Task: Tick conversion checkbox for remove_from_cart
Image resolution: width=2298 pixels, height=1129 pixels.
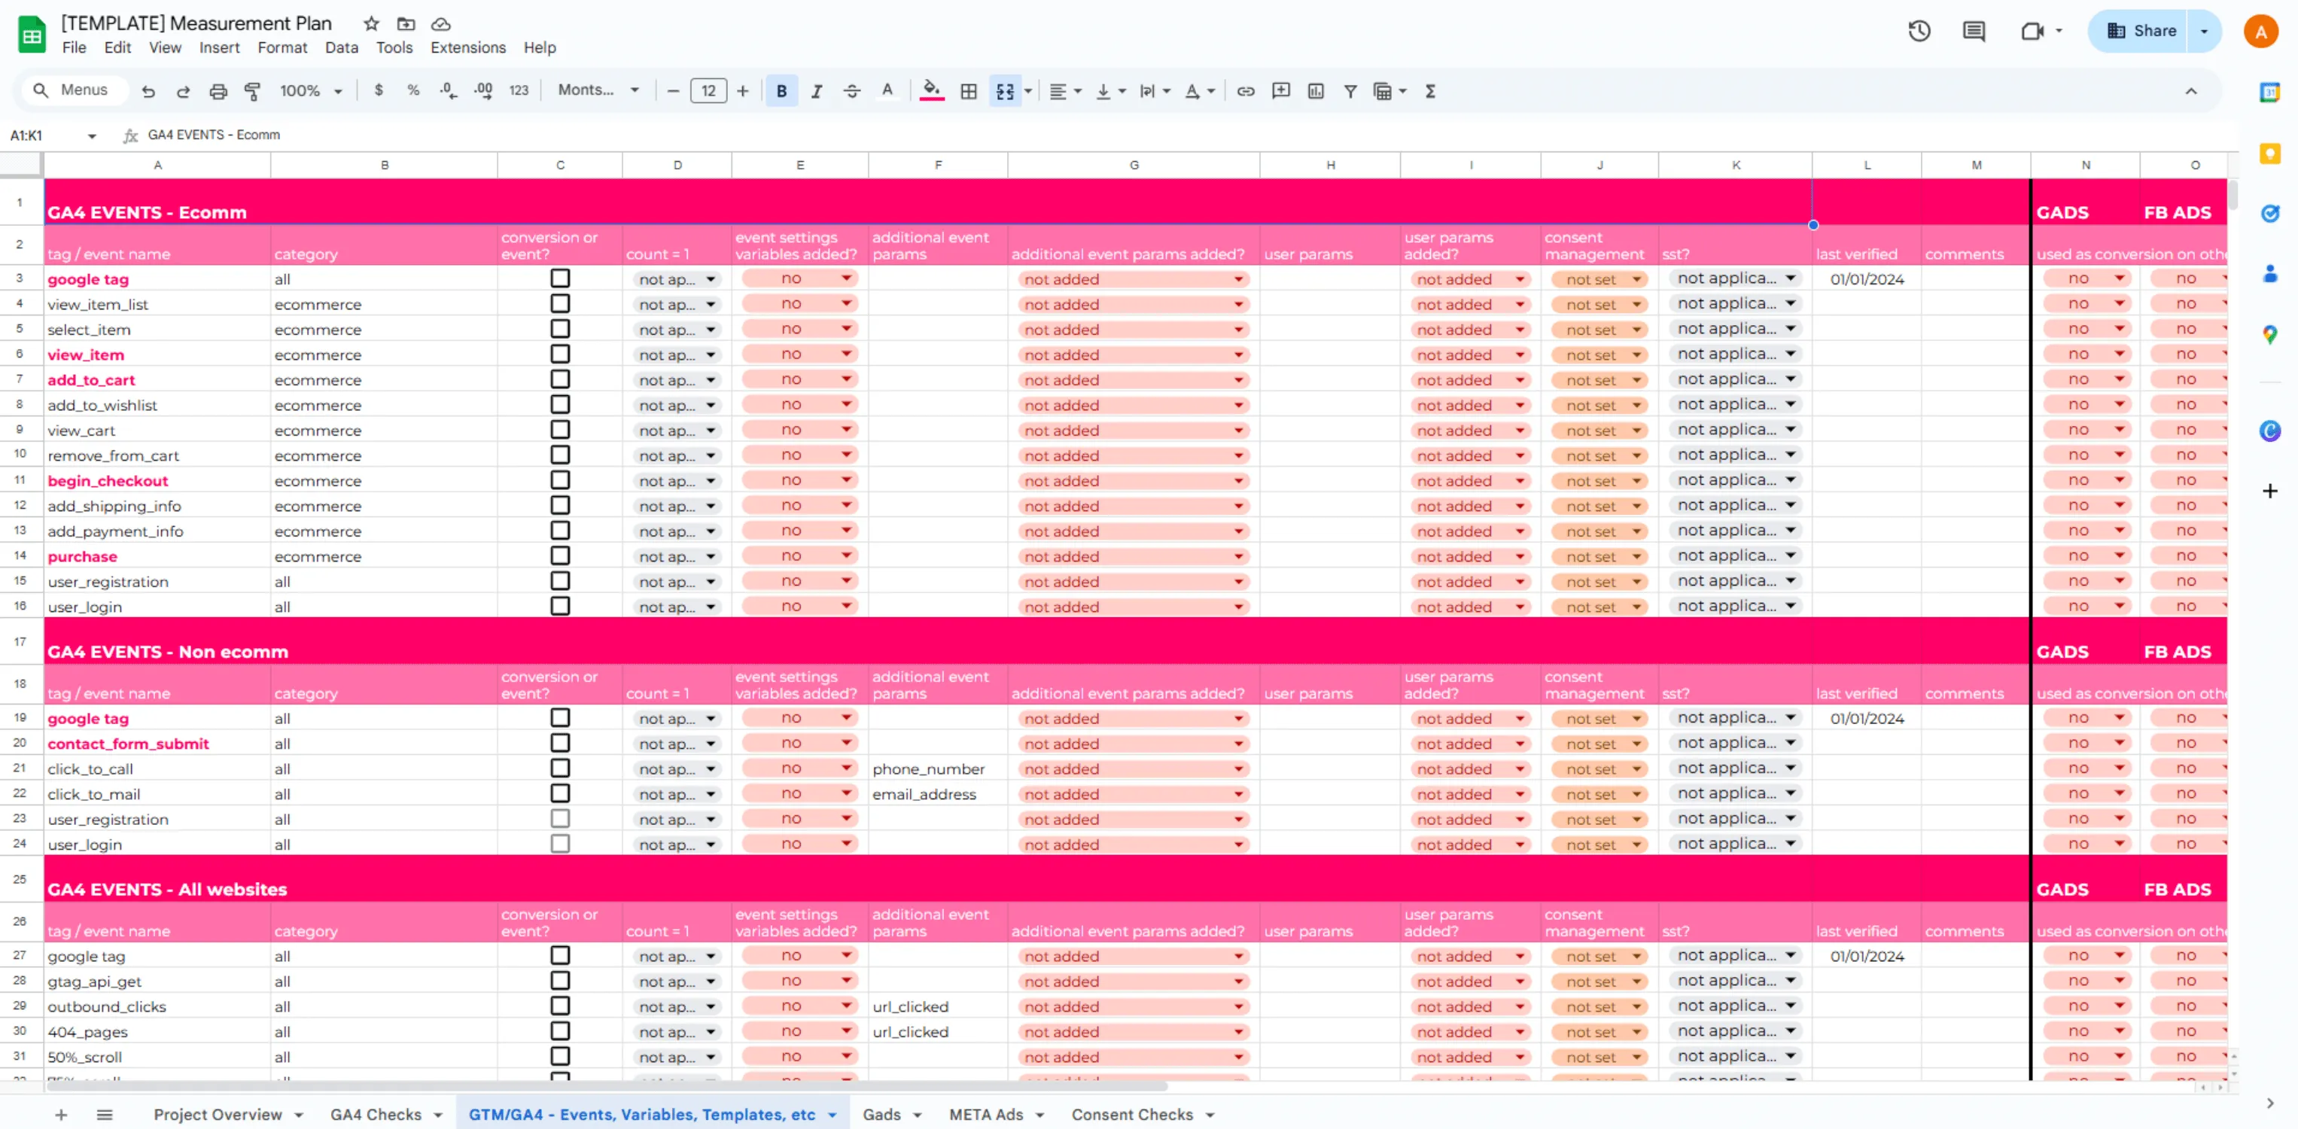Action: tap(560, 455)
